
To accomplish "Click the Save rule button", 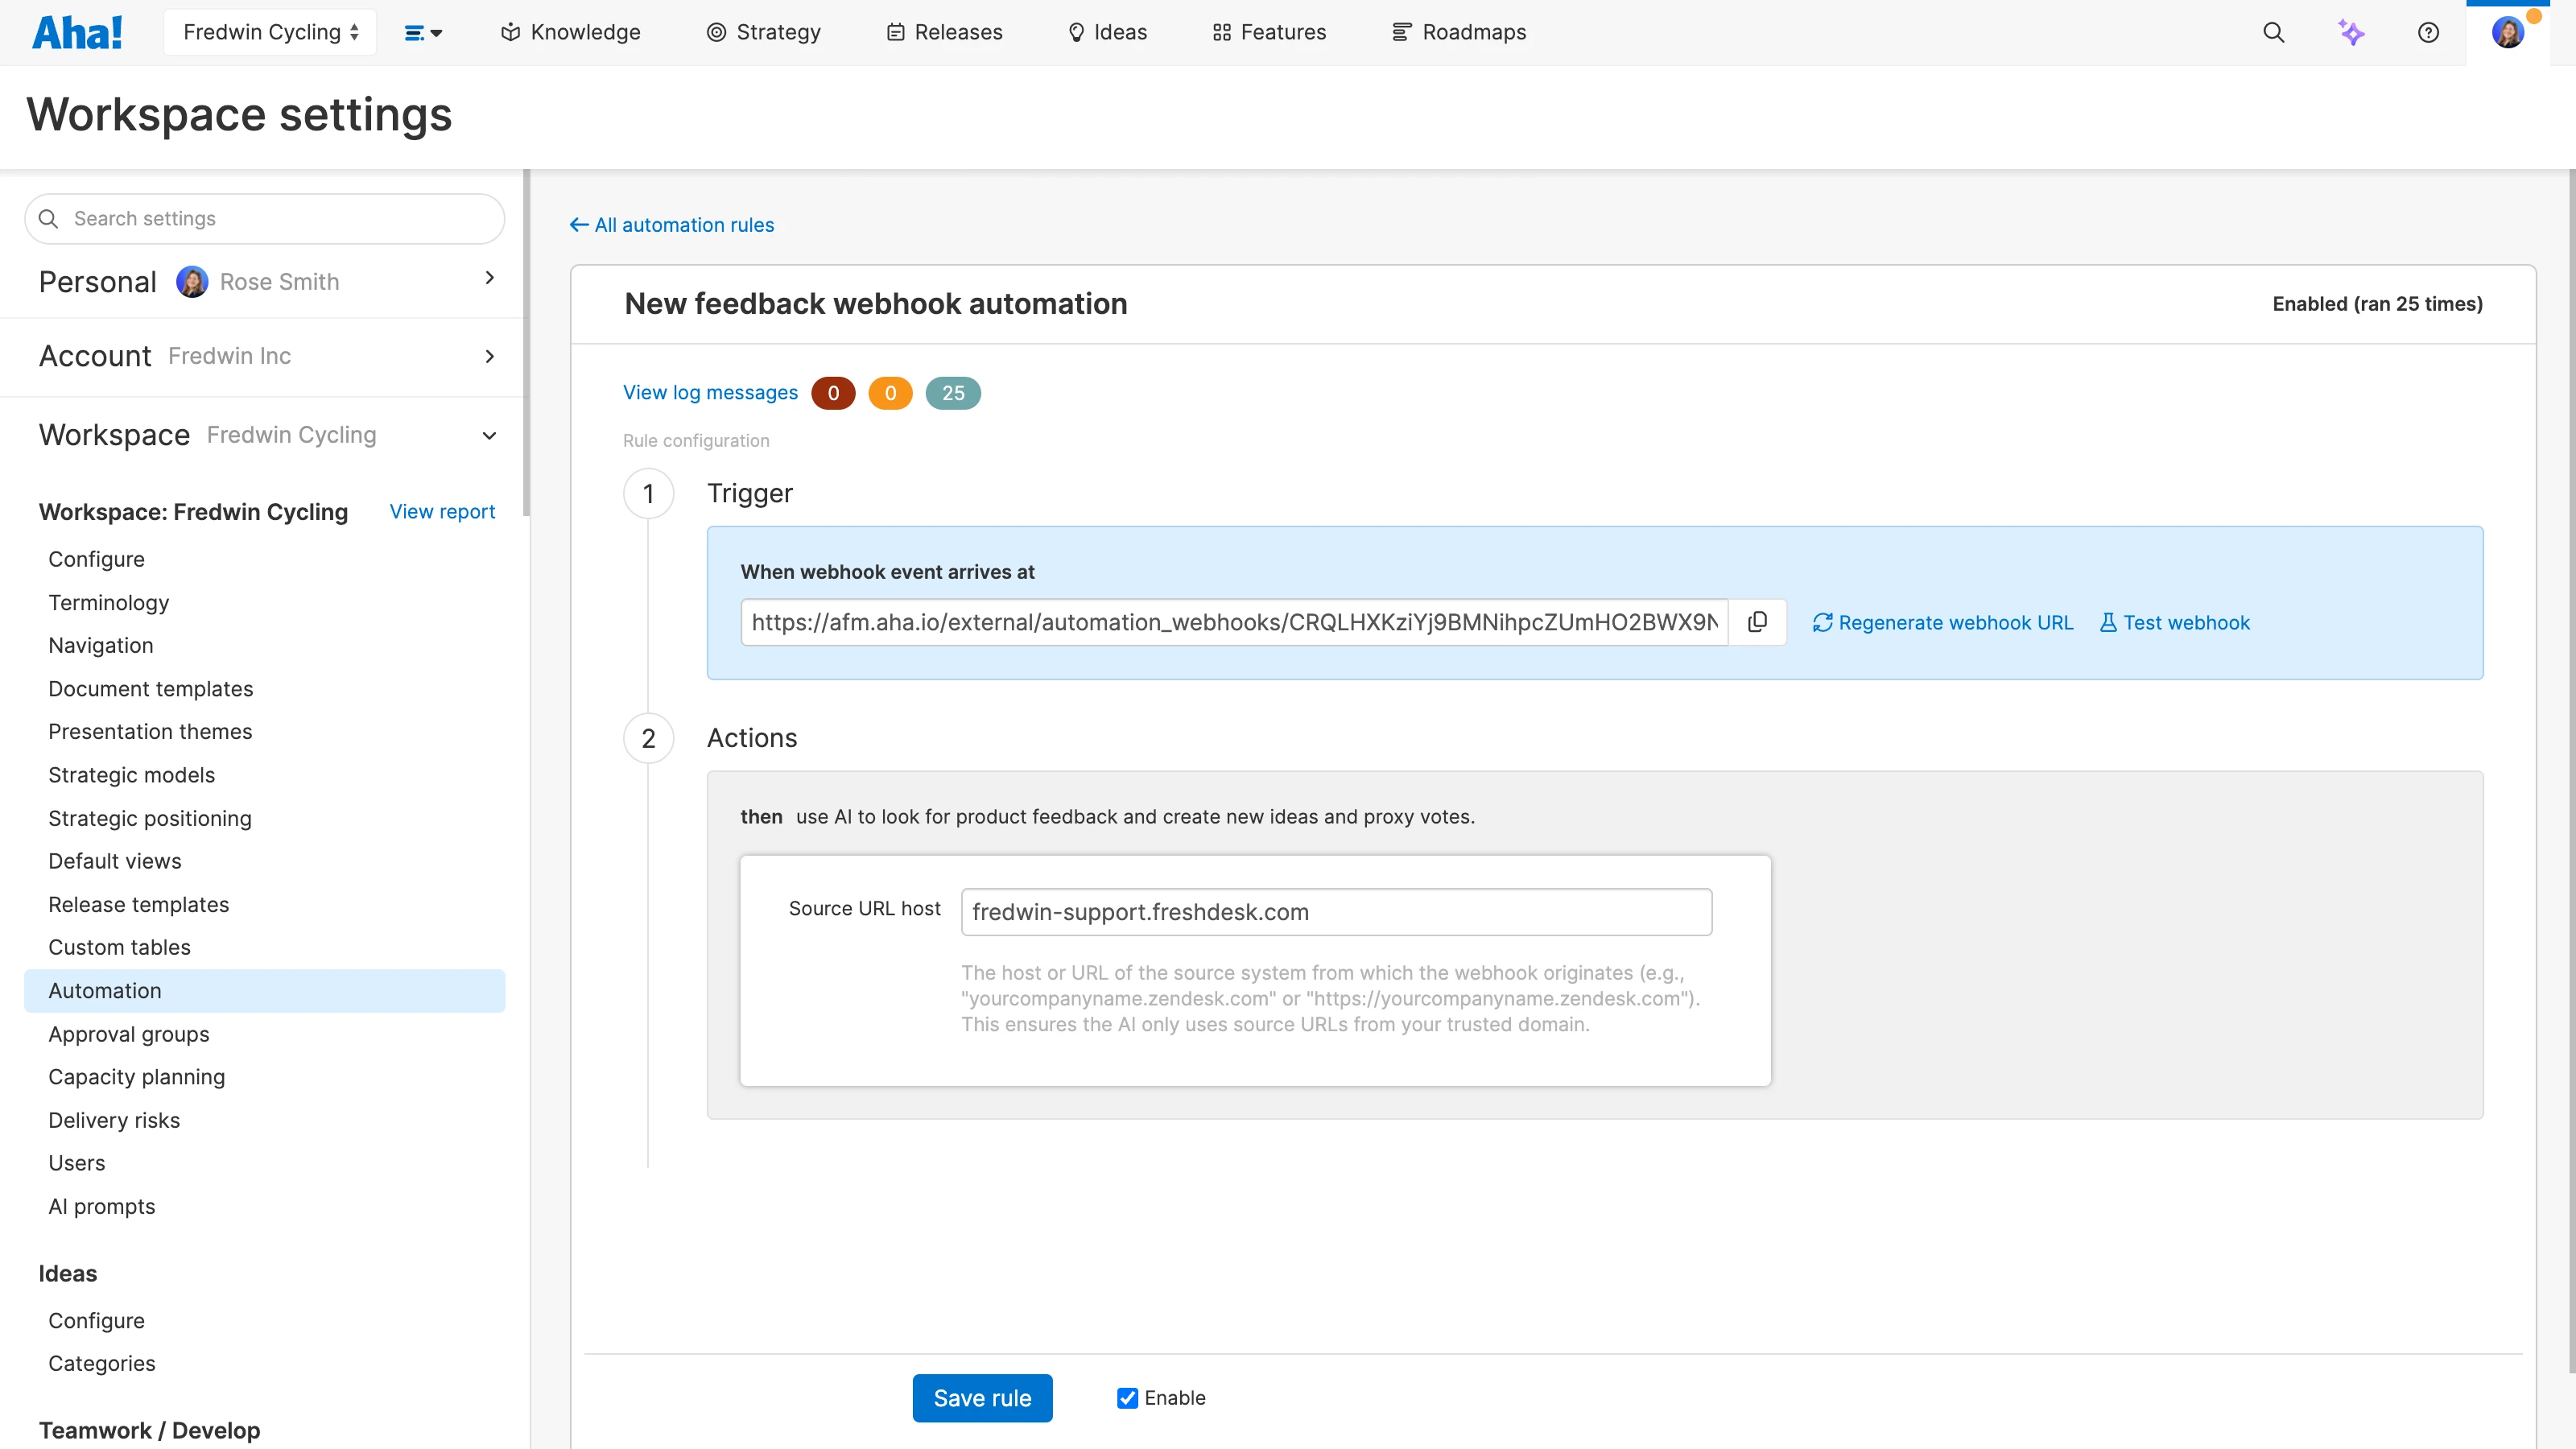I will pos(982,1398).
